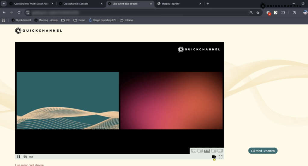Select the leftmost single-stream layout option
The height and width of the screenshot is (166, 308).
coord(194,151)
